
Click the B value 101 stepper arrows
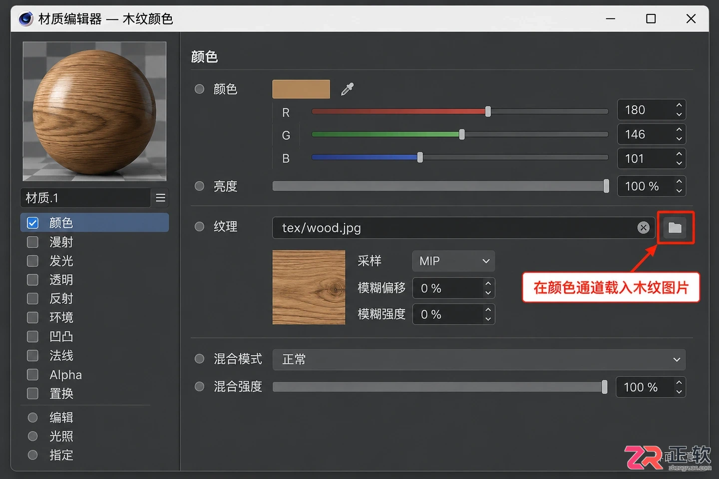point(679,159)
